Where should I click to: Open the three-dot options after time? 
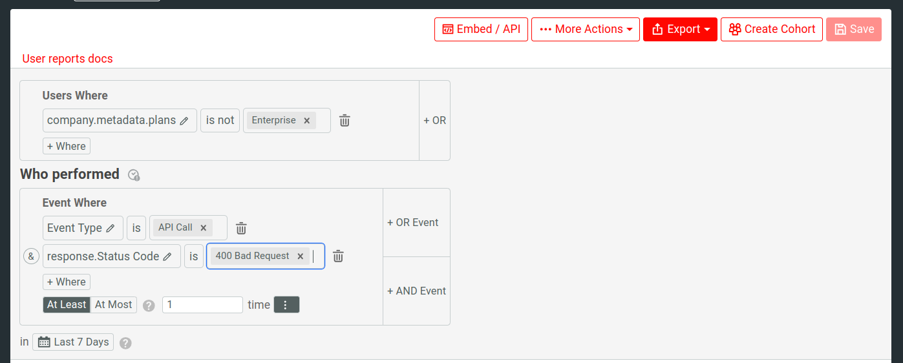tap(286, 305)
